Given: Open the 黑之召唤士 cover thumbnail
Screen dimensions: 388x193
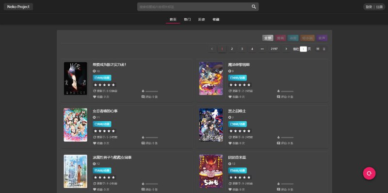Looking at the screenshot, I should point(211,125).
